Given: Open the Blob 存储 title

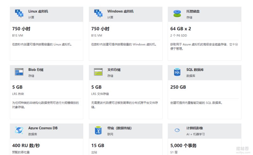Looking at the screenshot, I should (36, 70).
